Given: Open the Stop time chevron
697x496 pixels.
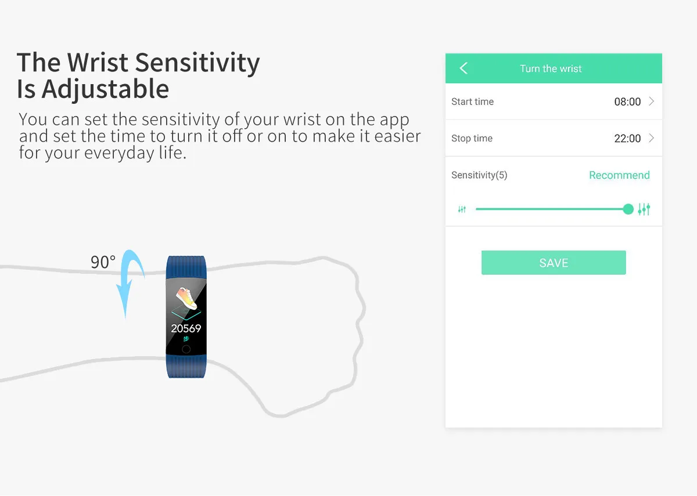Looking at the screenshot, I should 651,138.
